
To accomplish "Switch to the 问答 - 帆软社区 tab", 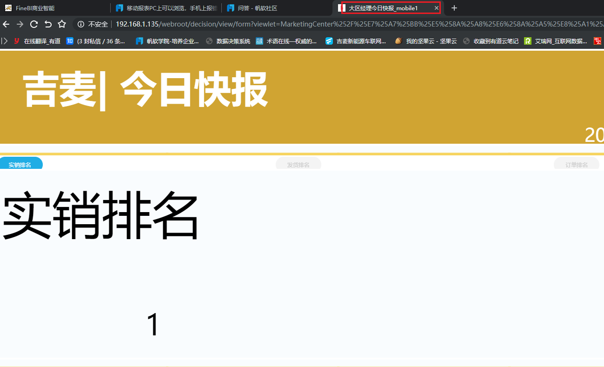I will click(277, 8).
